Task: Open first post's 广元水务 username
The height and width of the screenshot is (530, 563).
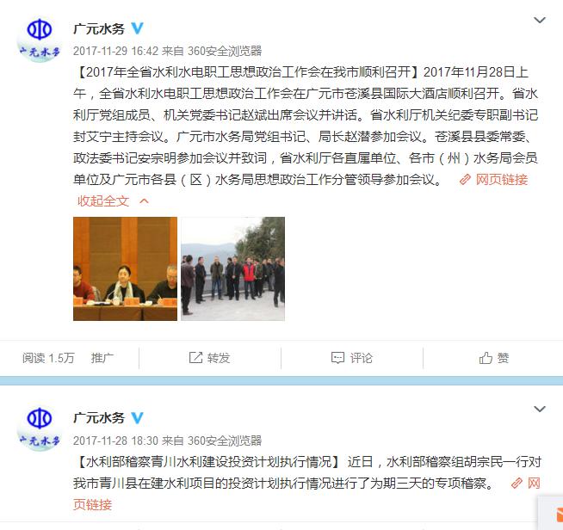Action: (99, 28)
